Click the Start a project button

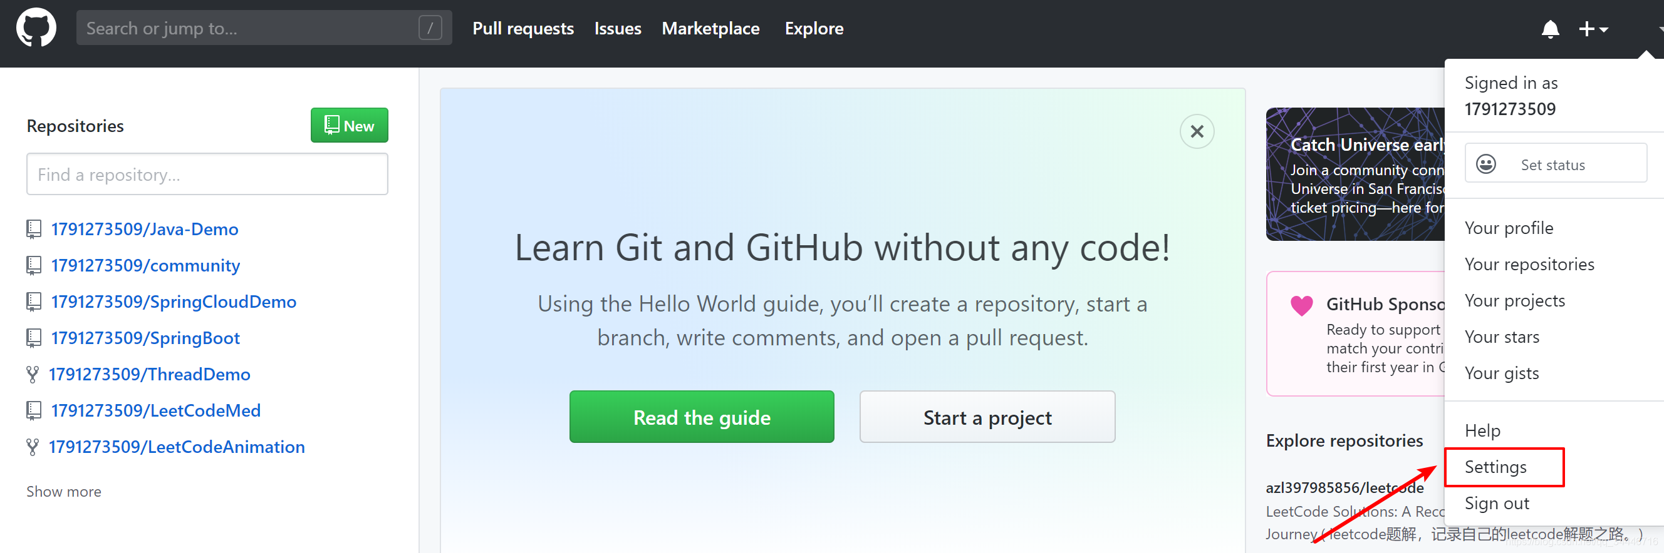click(987, 417)
